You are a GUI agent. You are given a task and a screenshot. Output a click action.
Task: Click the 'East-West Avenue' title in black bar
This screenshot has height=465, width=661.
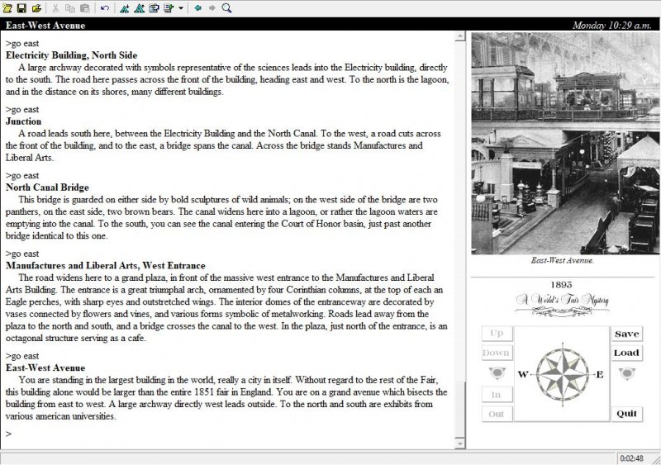tap(45, 26)
